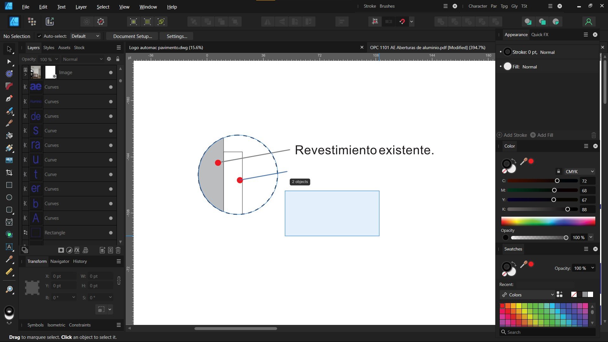This screenshot has width=608, height=342.
Task: Expand the snapping options dropdown arrow
Action: click(412, 22)
